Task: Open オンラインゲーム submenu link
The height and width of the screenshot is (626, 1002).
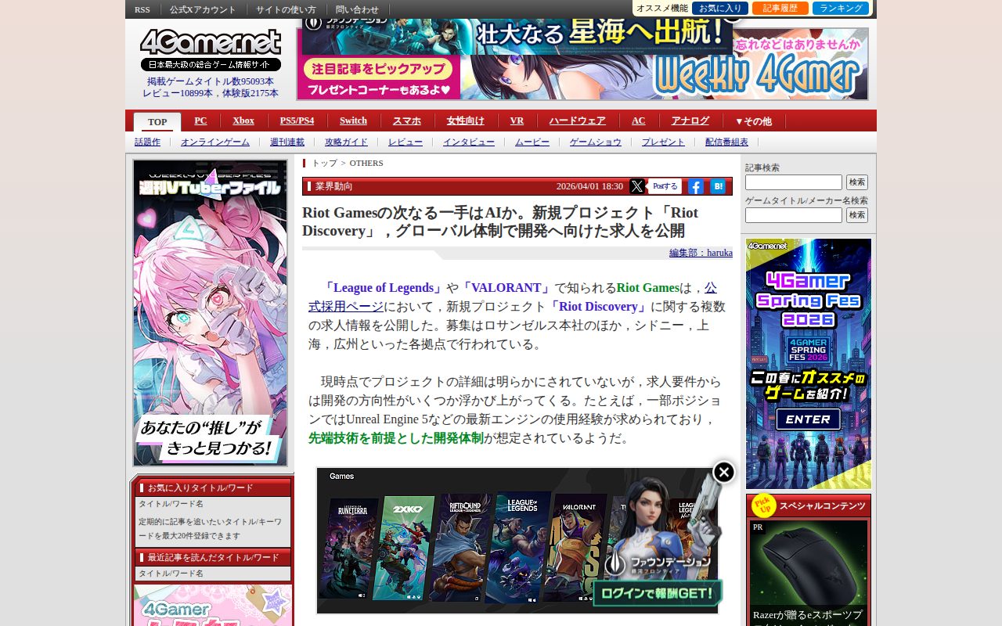Action: 215,142
